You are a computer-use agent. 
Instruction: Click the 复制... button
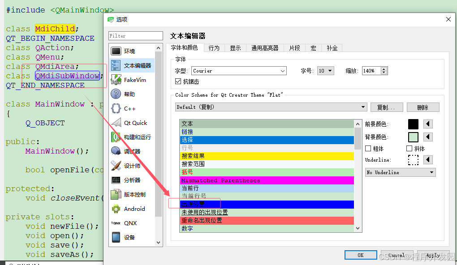(387, 107)
